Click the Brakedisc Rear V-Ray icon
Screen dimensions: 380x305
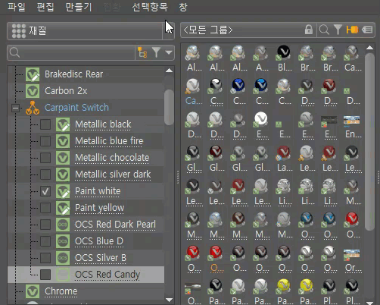point(33,74)
